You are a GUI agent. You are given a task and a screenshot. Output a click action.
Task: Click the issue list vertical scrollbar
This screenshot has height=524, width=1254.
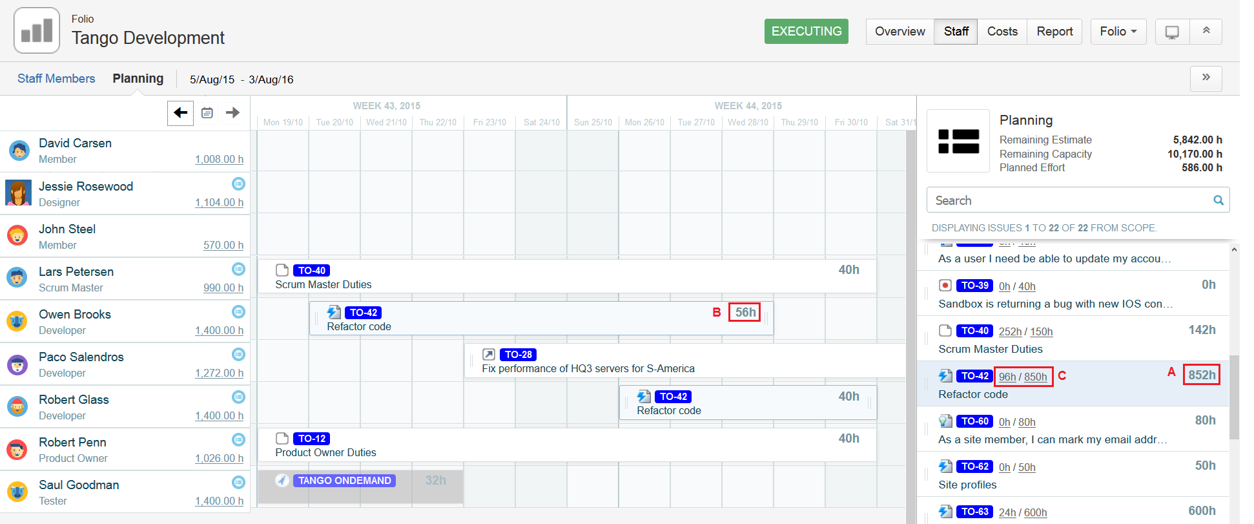tap(1234, 397)
